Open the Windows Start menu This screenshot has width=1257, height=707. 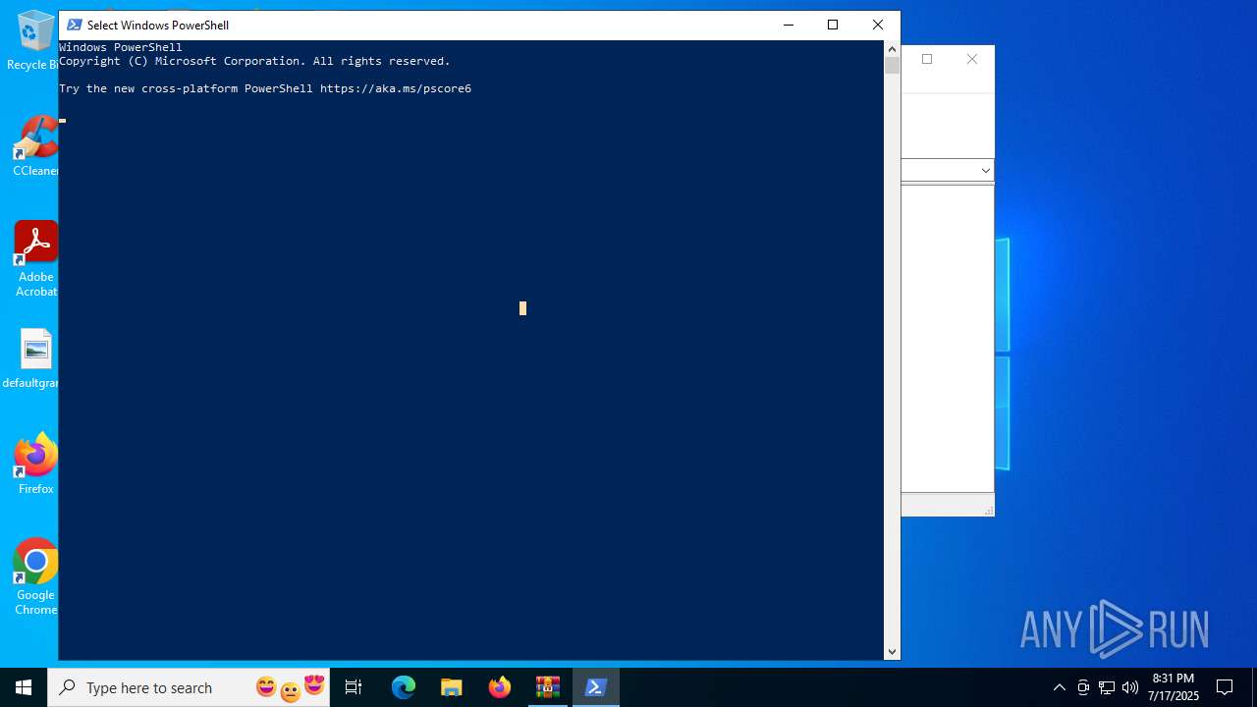pyautogui.click(x=24, y=687)
